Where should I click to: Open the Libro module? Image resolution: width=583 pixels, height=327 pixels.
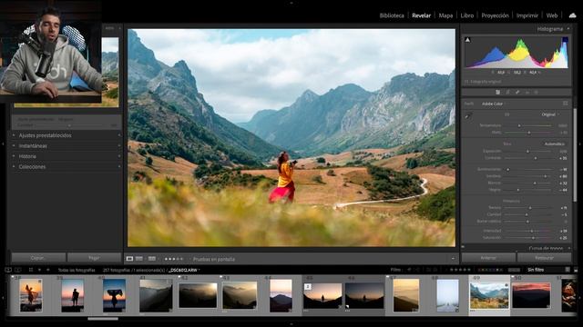(467, 15)
